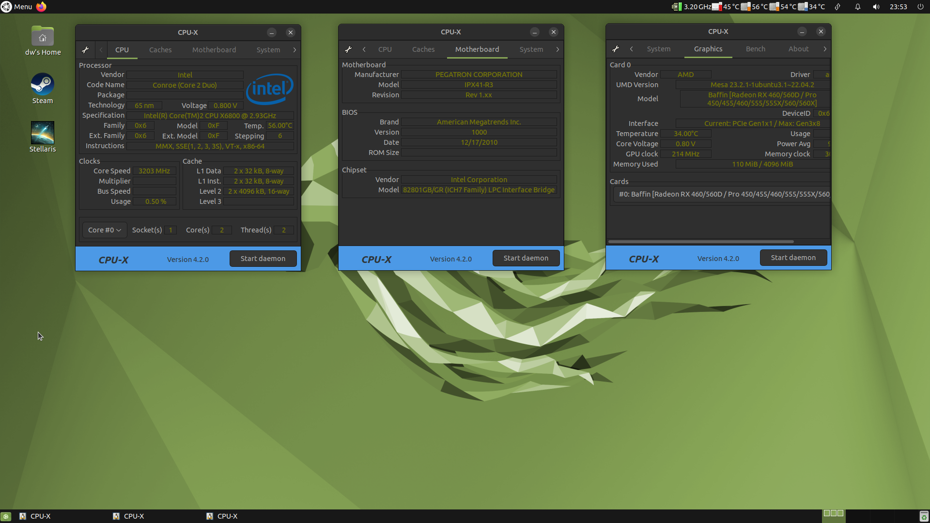
Task: Click the panel icon left of the bell
Action: (837, 7)
